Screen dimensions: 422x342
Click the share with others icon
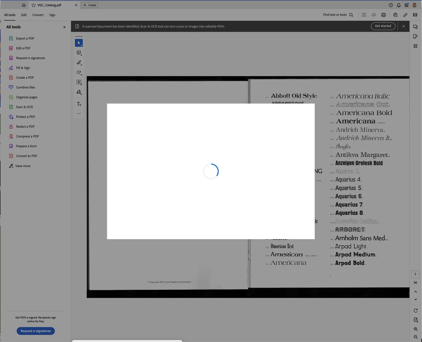[x=395, y=15]
